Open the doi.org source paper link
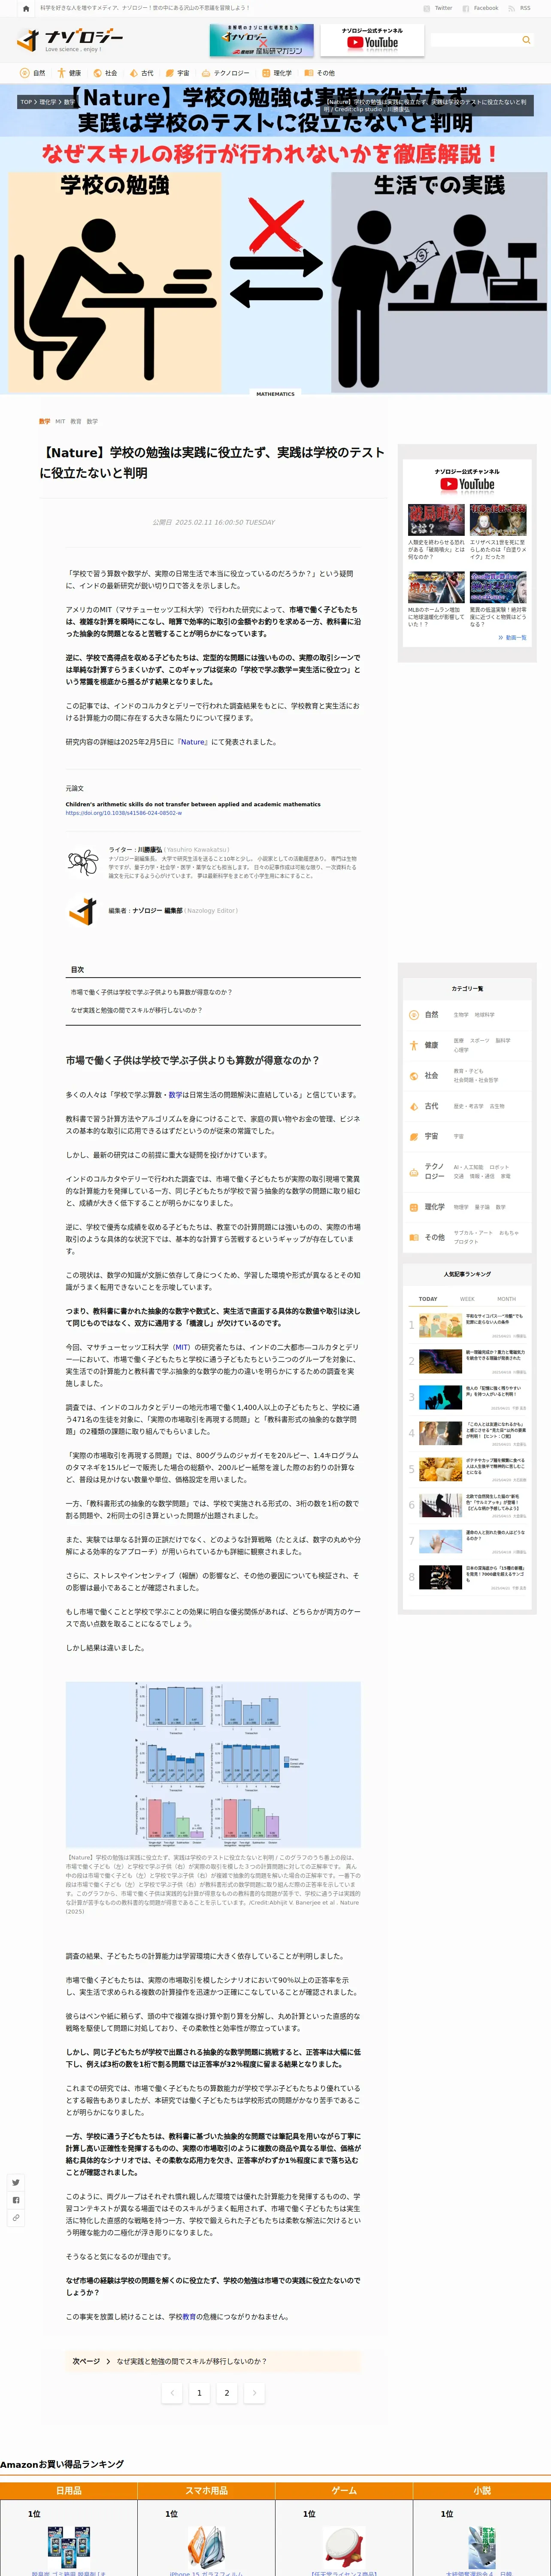 (124, 813)
